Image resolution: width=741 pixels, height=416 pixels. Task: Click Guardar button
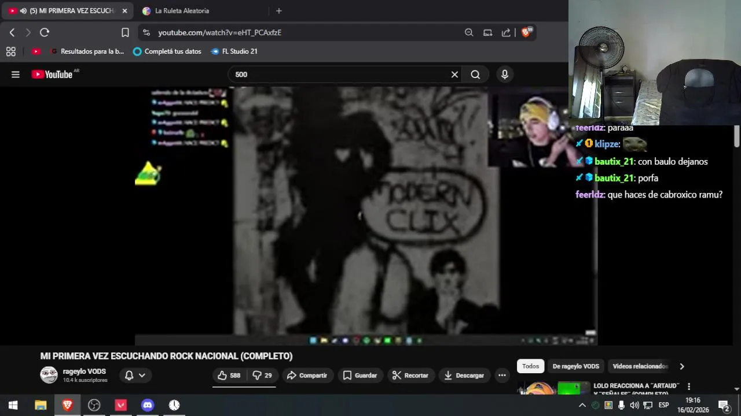360,376
